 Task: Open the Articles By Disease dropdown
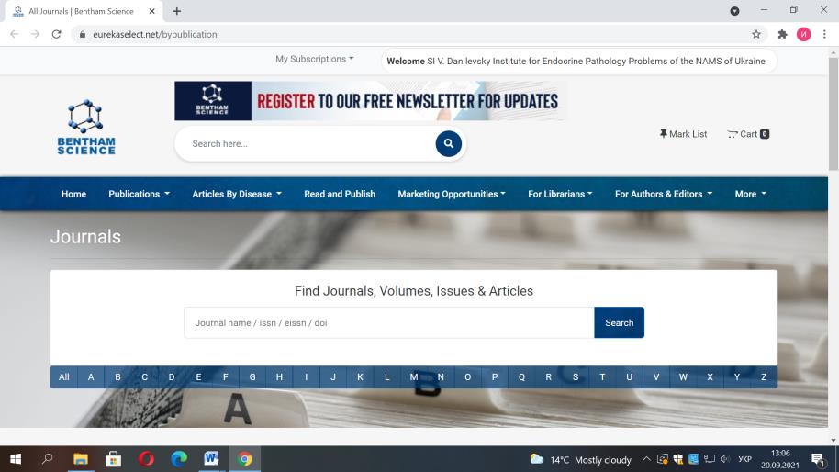[236, 194]
